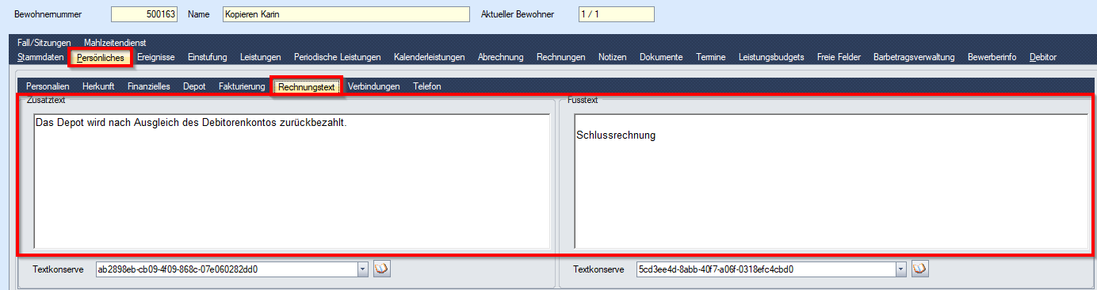Select the Termine tab
Image resolution: width=1097 pixels, height=290 pixels.
pyautogui.click(x=710, y=57)
